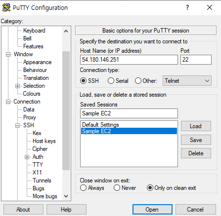Open the More bugs category

[45, 196]
